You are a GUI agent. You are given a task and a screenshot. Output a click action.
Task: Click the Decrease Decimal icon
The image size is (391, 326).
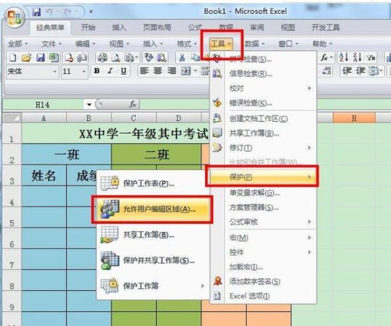(326, 71)
